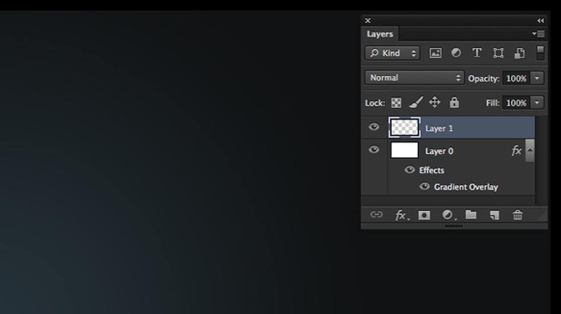
Task: Click the Link layers chain icon
Action: pos(376,215)
